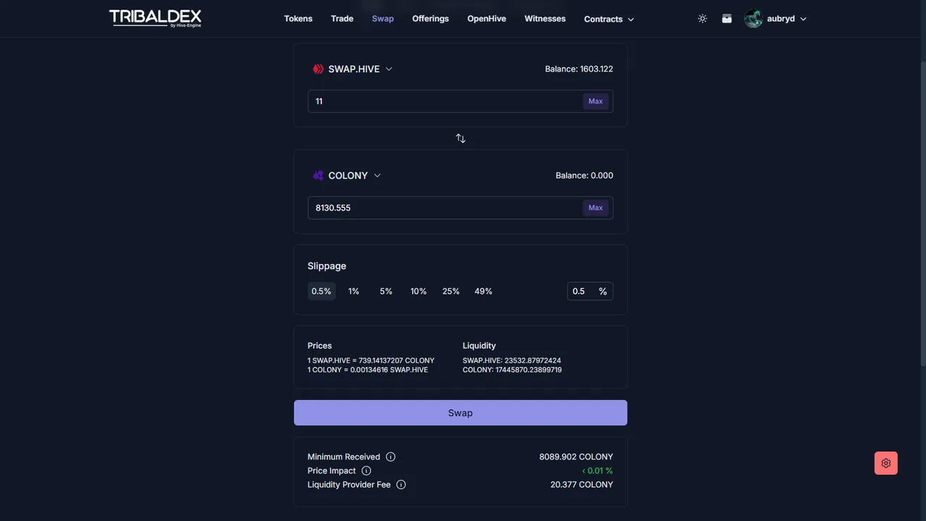This screenshot has width=926, height=521.
Task: Click the purple COLONY token icon
Action: point(318,175)
